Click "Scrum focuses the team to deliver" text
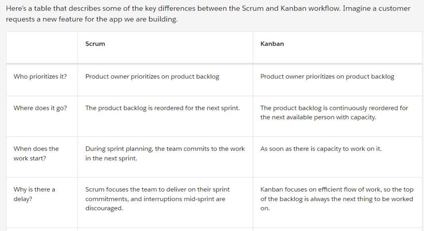The width and height of the screenshot is (424, 231). (x=157, y=189)
